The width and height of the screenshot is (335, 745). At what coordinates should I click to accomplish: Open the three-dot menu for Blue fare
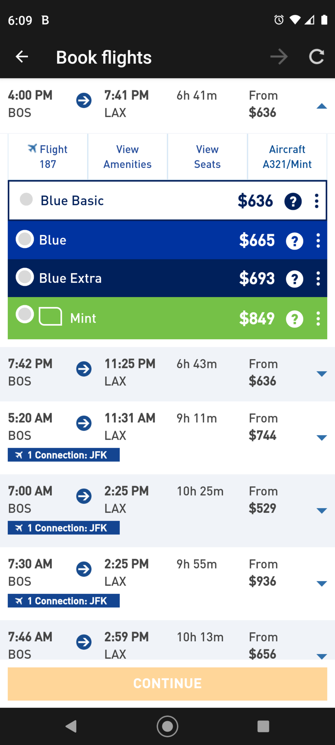318,241
